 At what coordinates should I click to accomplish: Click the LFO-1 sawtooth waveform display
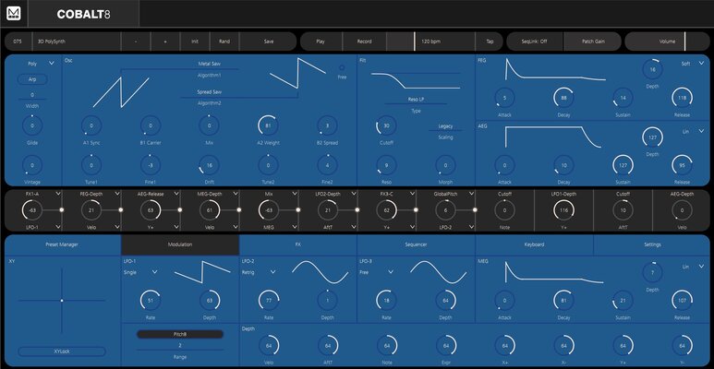202,272
